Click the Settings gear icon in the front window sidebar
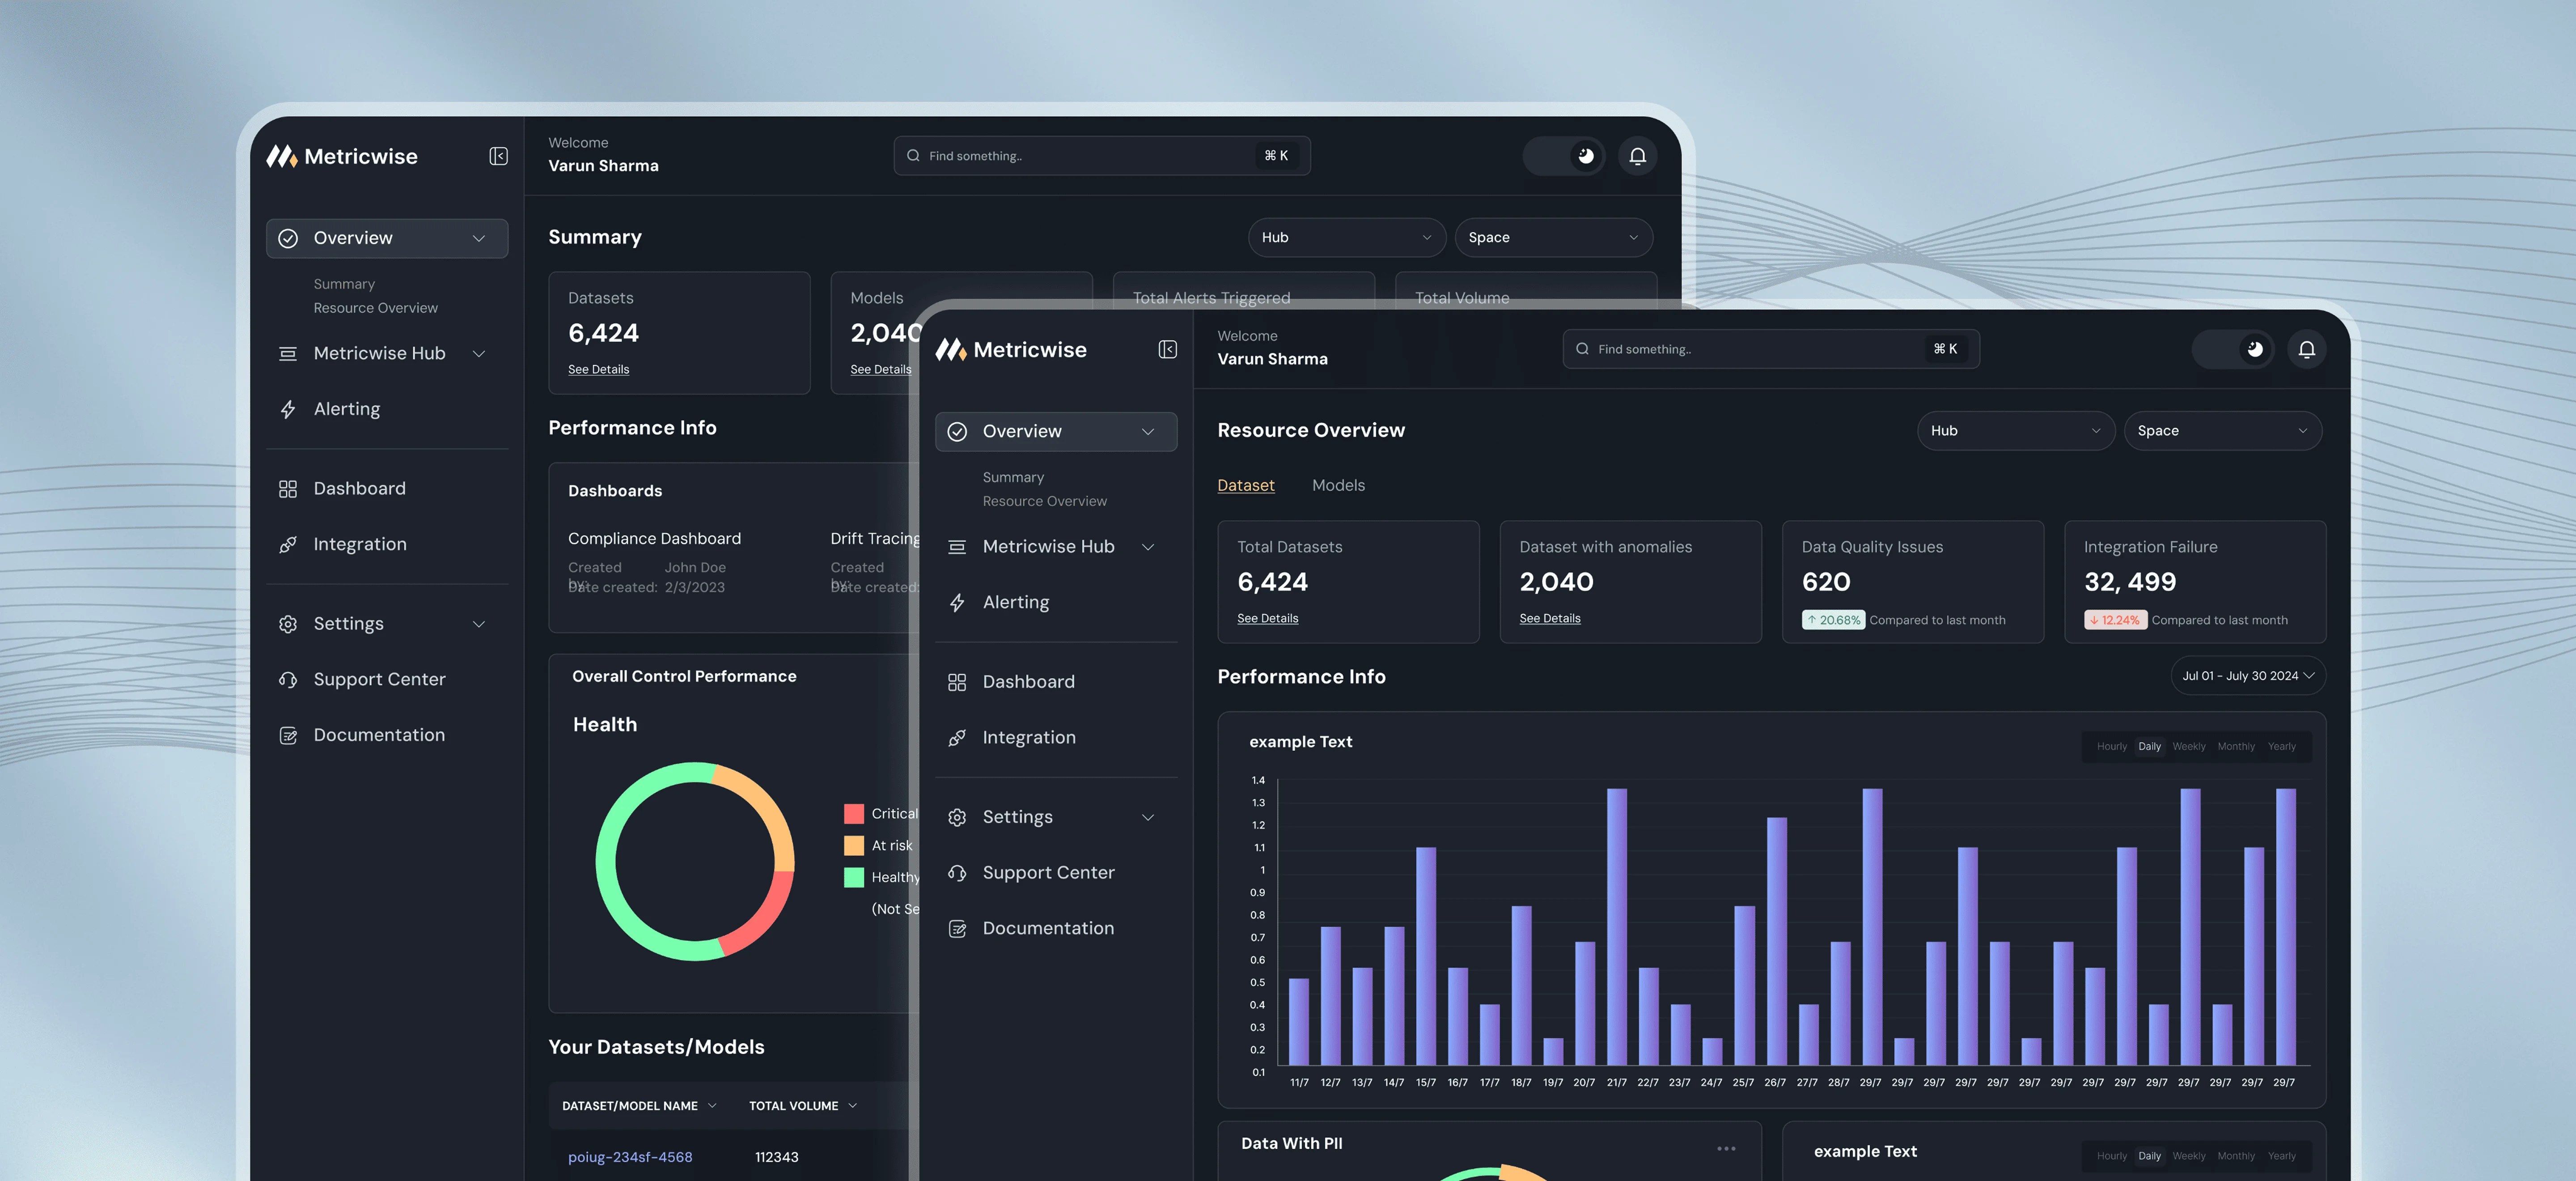The width and height of the screenshot is (2576, 1181). [957, 817]
